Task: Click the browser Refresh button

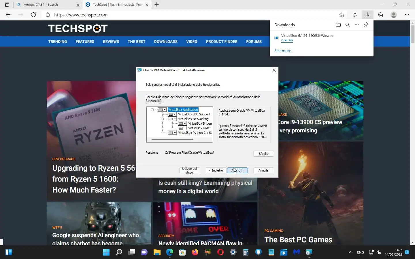Action: (x=33, y=15)
